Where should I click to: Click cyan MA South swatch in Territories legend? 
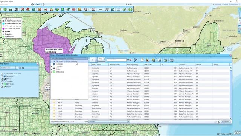3,23
